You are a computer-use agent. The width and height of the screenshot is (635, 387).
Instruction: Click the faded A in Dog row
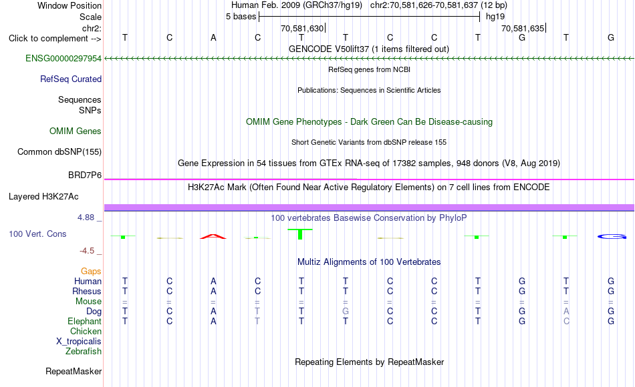click(x=566, y=312)
